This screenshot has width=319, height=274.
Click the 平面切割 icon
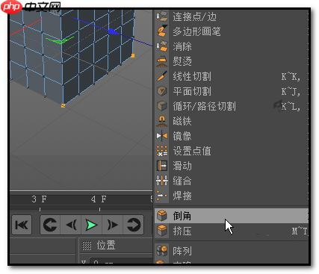(162, 91)
